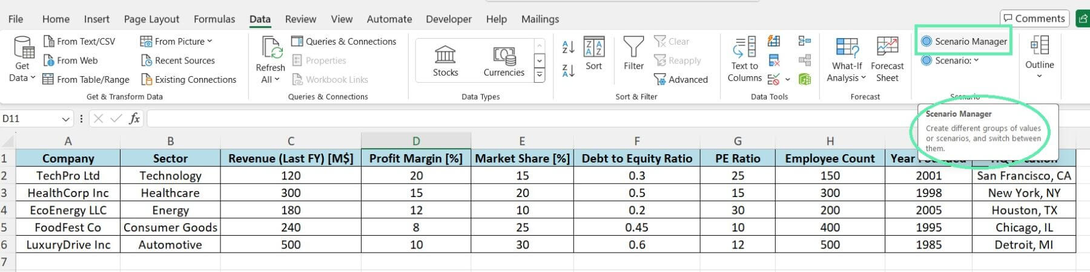1090x272 pixels.
Task: Switch to the Developer tab
Action: 449,19
